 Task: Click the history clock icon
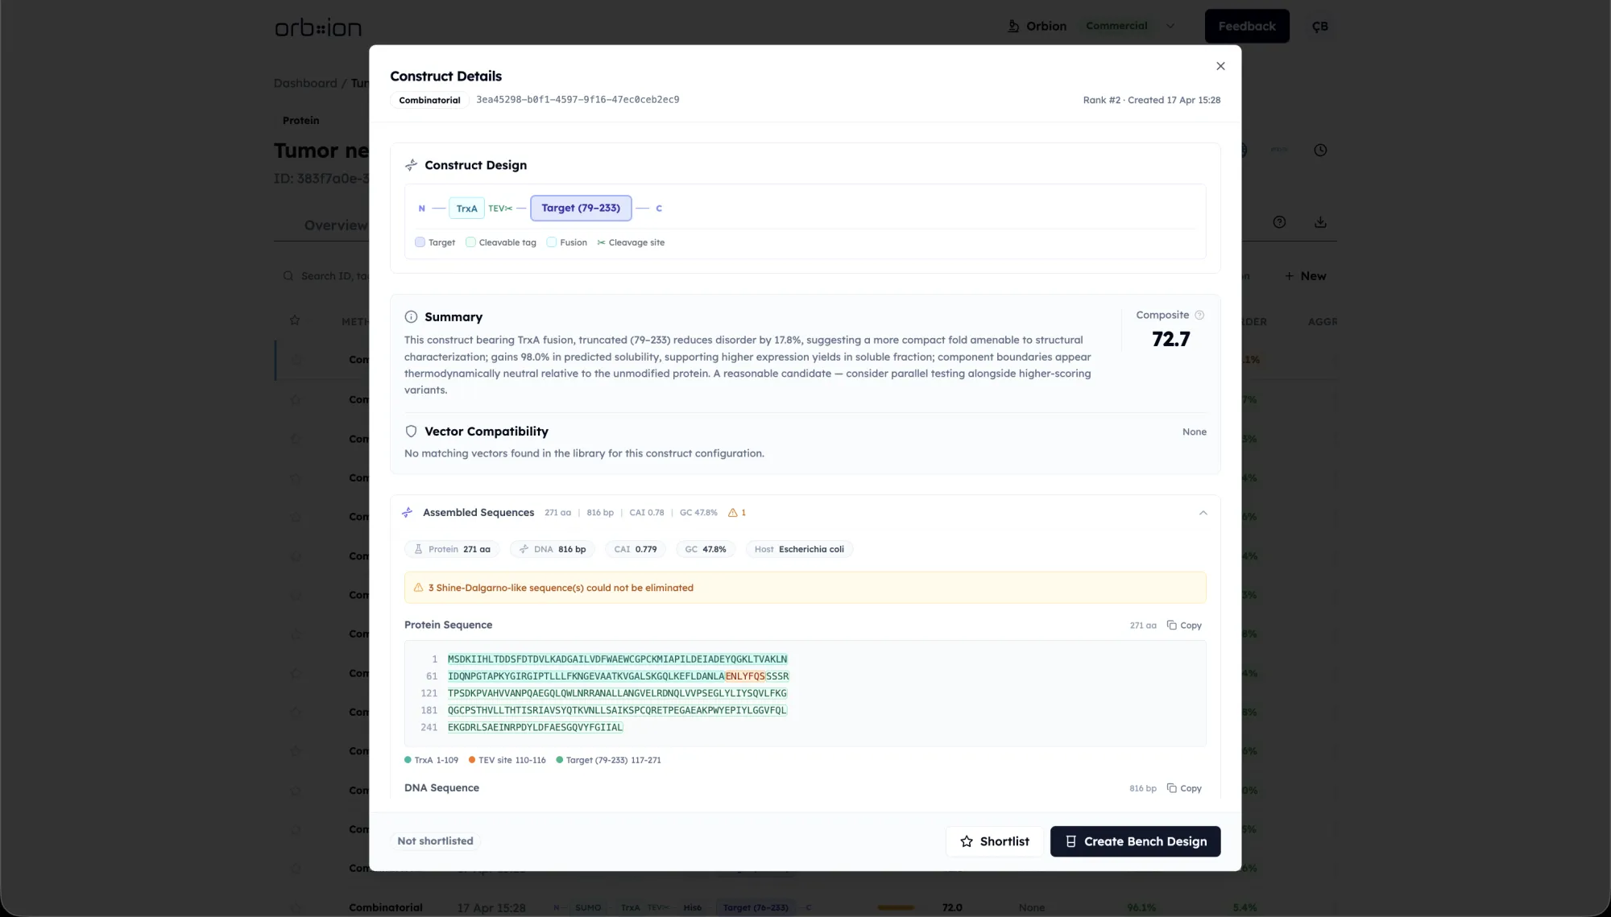(1320, 151)
